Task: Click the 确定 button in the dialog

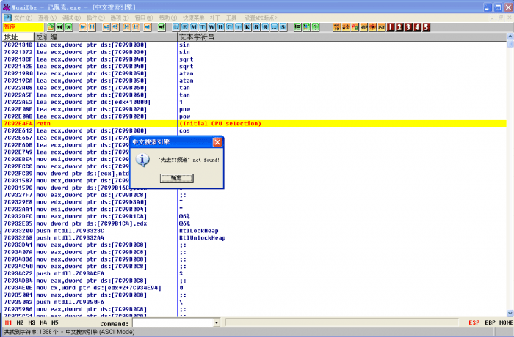Action: coord(176,178)
